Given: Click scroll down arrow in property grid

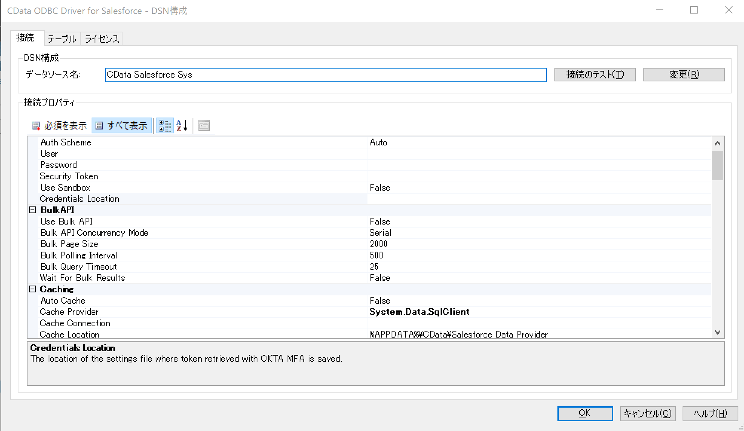Looking at the screenshot, I should click(717, 332).
